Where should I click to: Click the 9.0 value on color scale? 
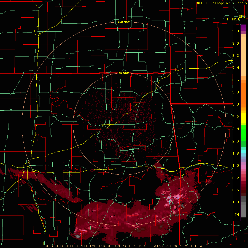(x=236, y=43)
